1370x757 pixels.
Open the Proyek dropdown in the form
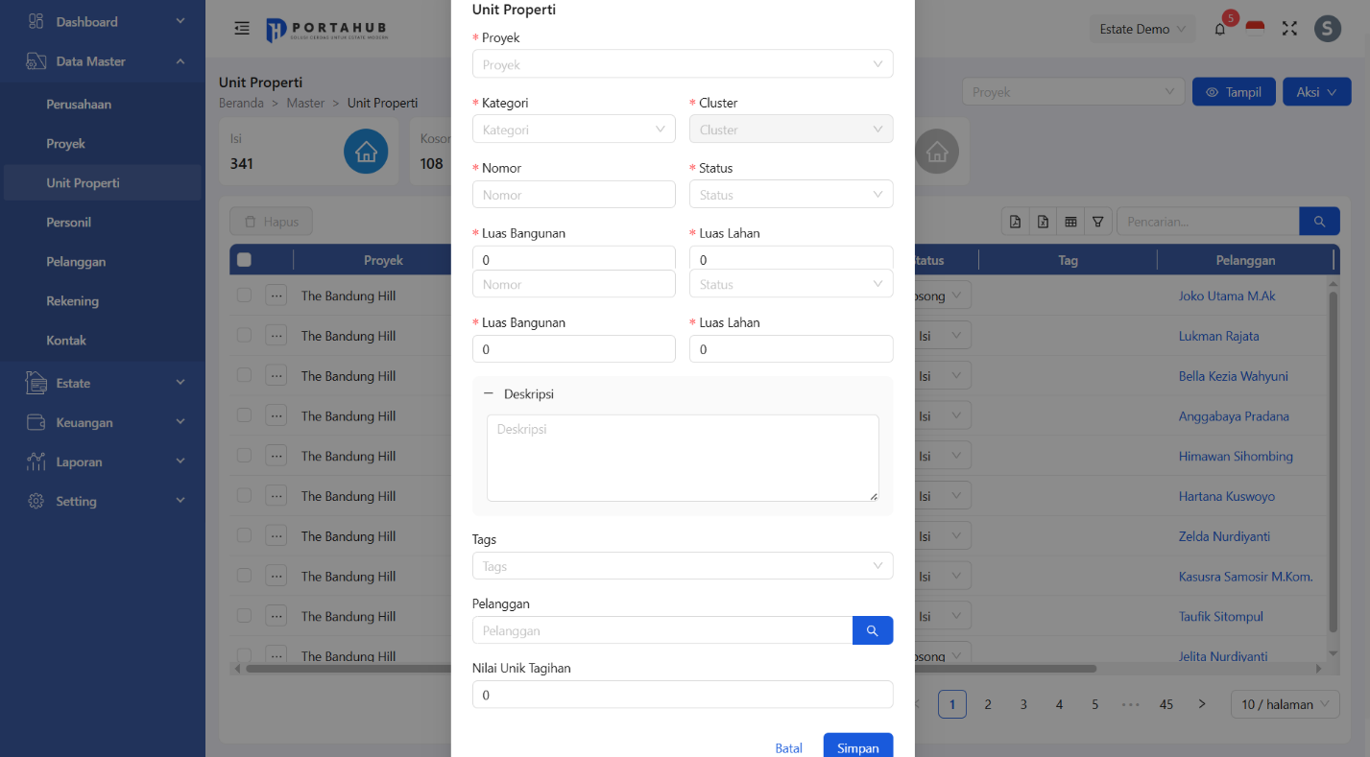point(682,64)
